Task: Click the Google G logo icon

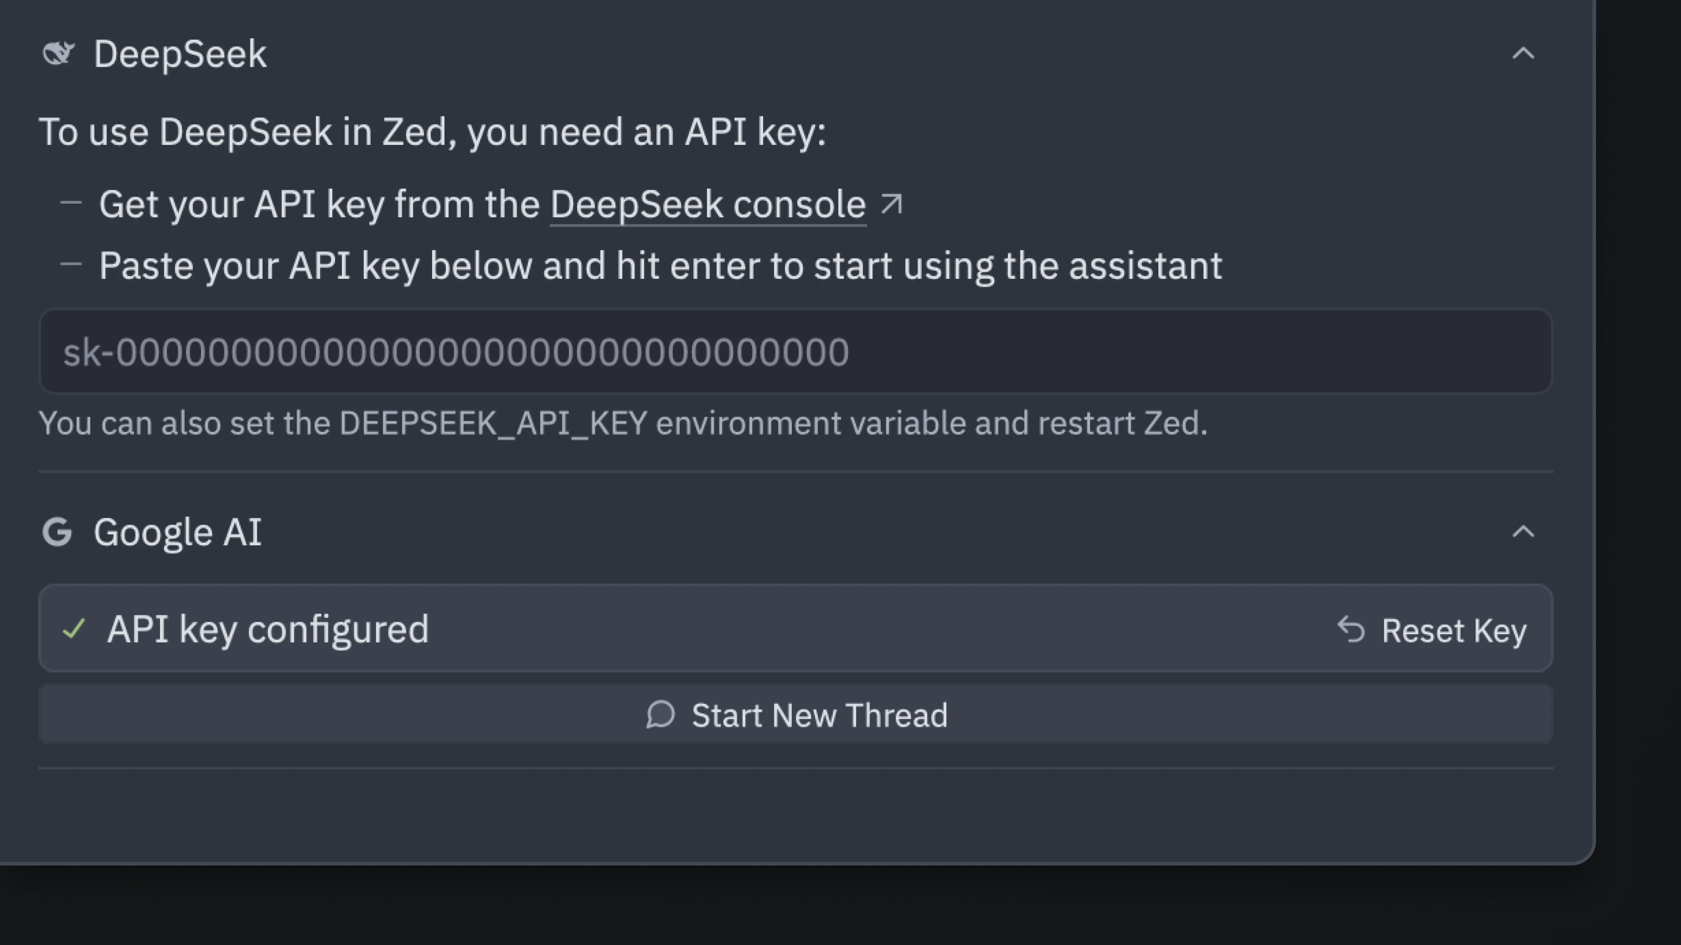Action: pos(57,532)
